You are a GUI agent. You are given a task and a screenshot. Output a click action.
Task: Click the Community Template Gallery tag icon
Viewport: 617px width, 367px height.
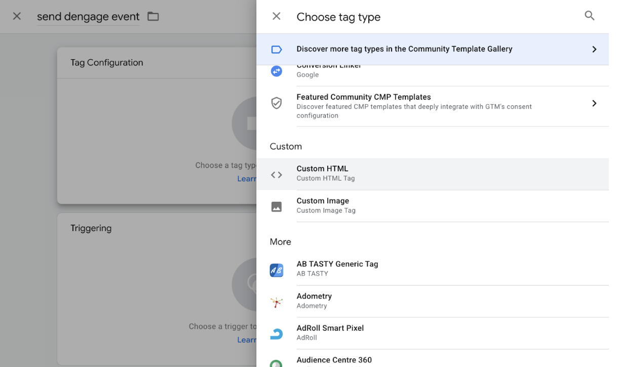tap(277, 50)
